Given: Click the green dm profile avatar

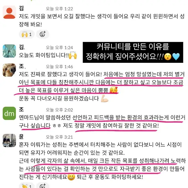Looking at the screenshot, I should click(x=9, y=113).
